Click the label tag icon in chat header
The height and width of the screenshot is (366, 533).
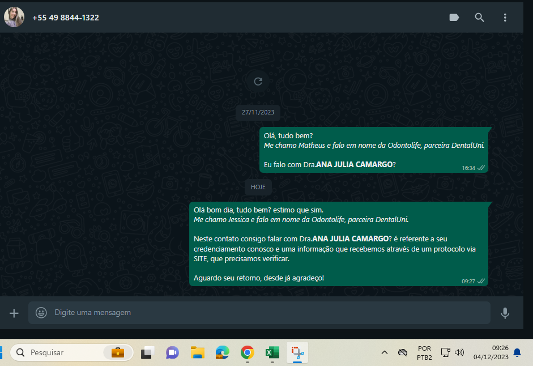pos(454,18)
